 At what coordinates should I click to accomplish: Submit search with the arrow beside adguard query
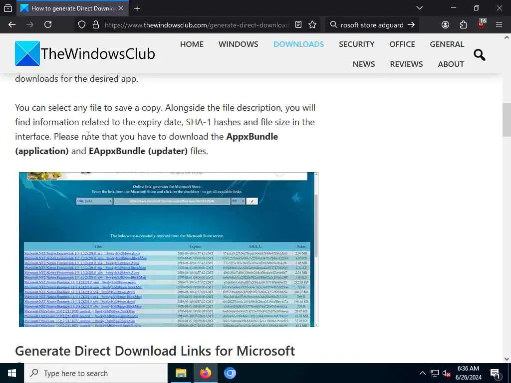tap(411, 25)
